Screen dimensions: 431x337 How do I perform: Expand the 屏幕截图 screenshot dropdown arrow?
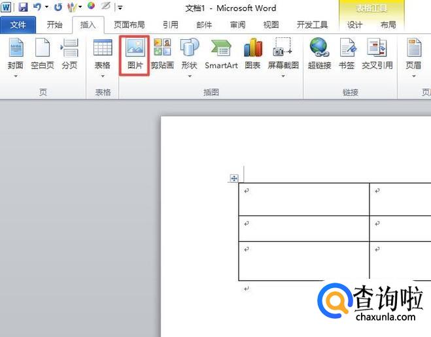point(283,76)
